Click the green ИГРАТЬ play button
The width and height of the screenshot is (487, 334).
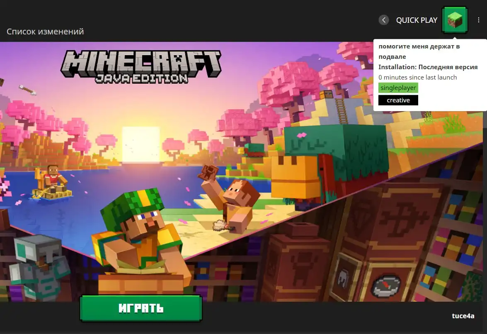141,308
